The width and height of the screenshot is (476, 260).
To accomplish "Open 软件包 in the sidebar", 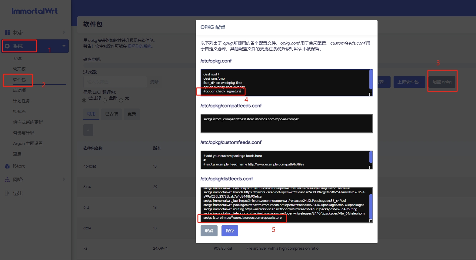I will (19, 80).
